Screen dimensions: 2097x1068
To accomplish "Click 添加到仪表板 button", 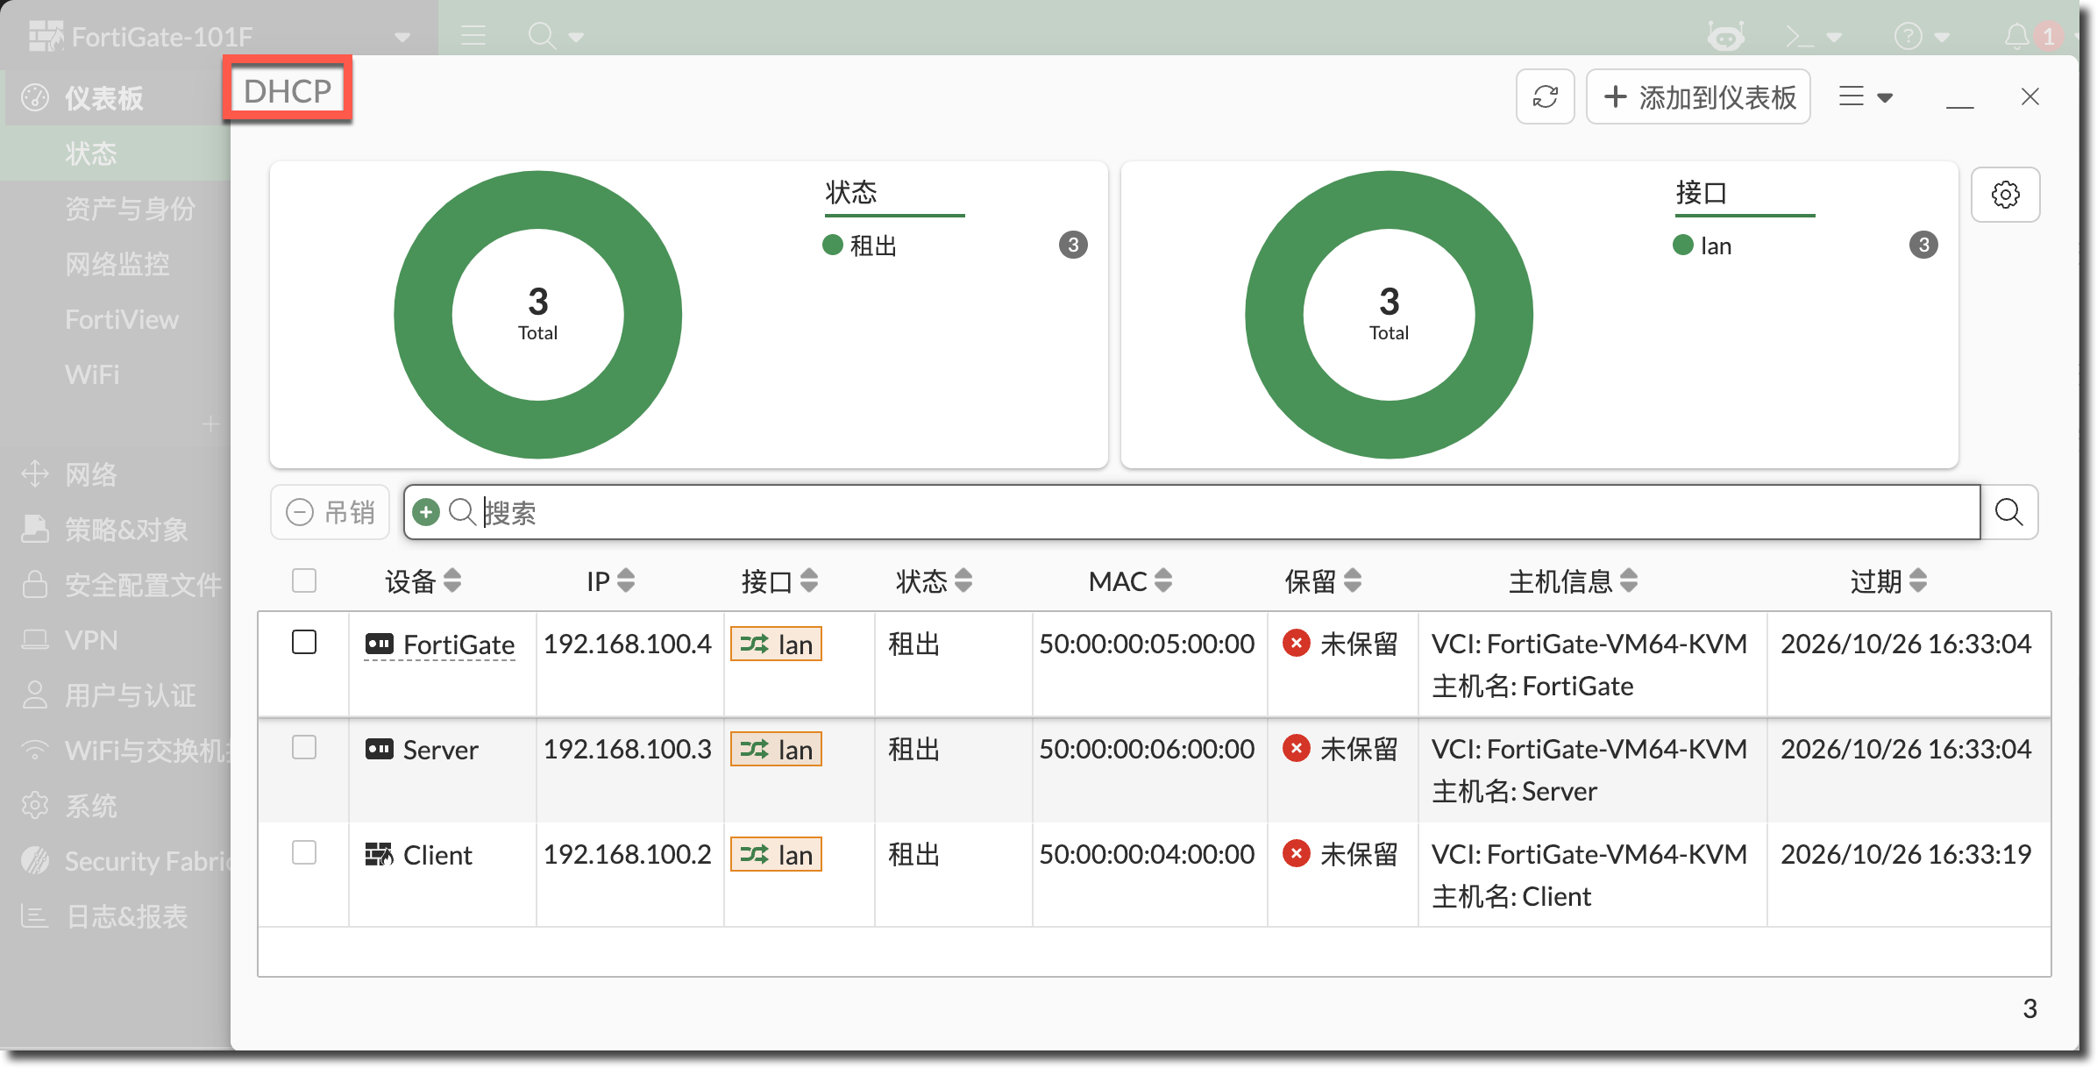I will coord(1698,96).
